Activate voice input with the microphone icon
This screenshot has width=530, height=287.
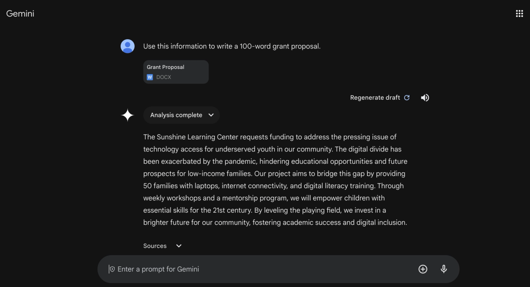point(443,268)
